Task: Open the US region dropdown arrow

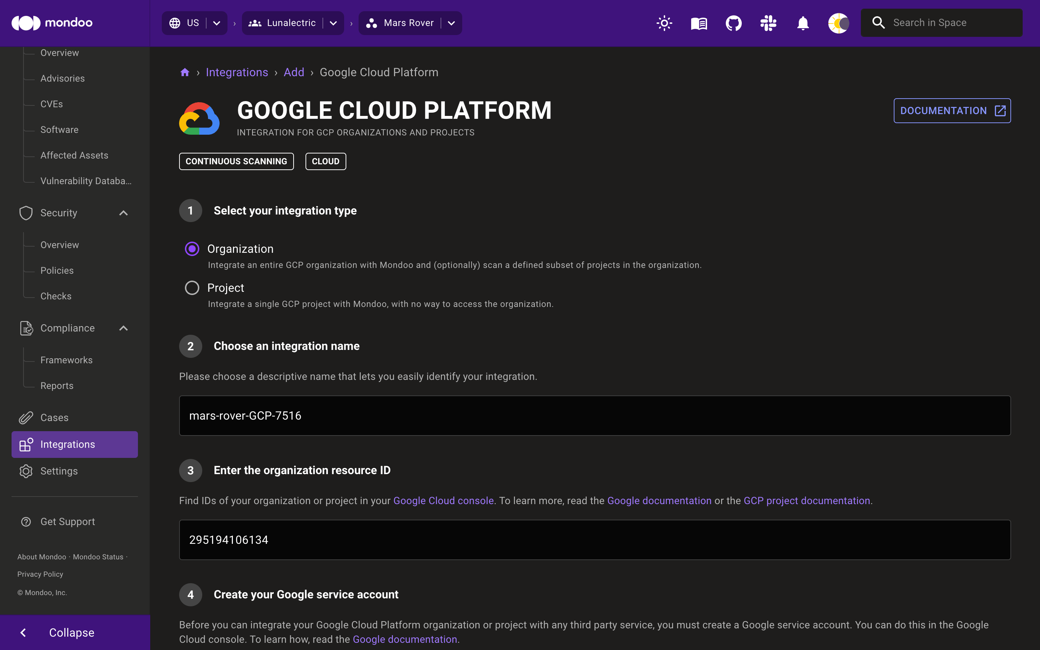Action: coord(217,23)
